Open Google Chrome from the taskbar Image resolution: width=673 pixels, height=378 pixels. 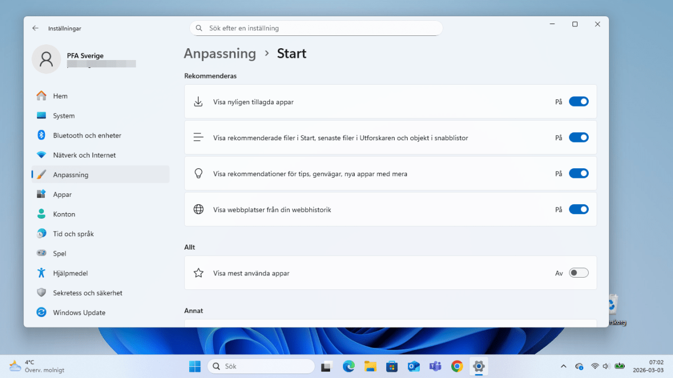[457, 366]
